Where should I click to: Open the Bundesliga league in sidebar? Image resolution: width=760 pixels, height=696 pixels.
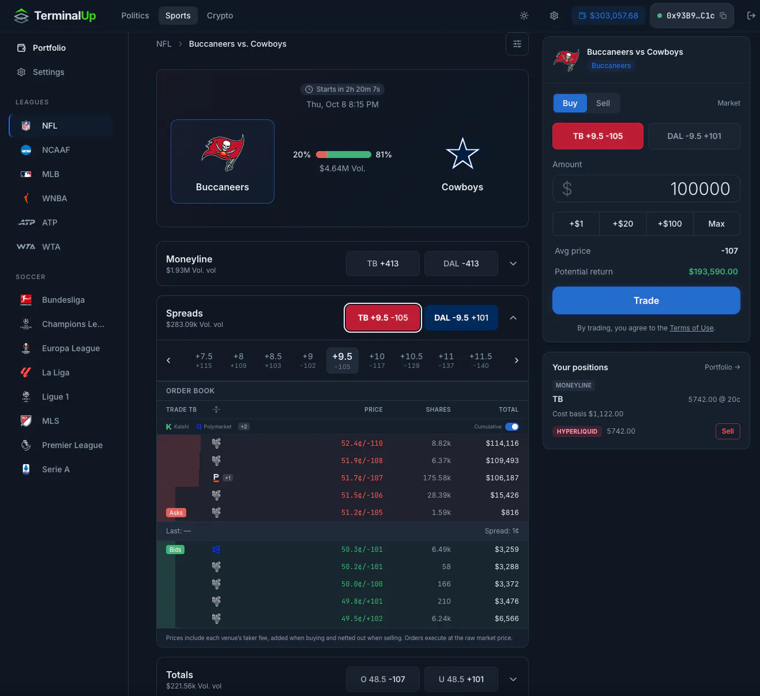(61, 300)
